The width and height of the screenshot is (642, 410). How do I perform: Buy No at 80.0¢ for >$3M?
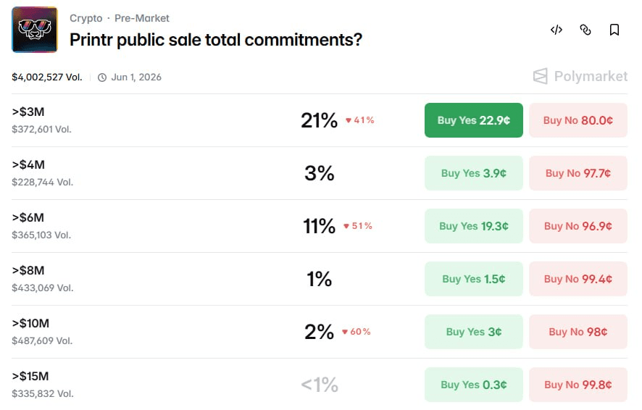[578, 120]
